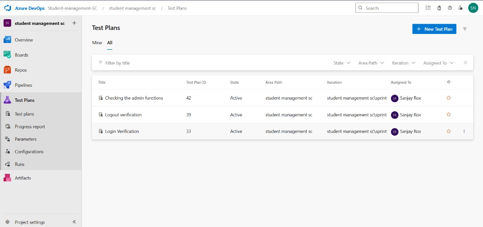Expand the Assigned To filter dropdown
The width and height of the screenshot is (483, 227).
coord(438,63)
